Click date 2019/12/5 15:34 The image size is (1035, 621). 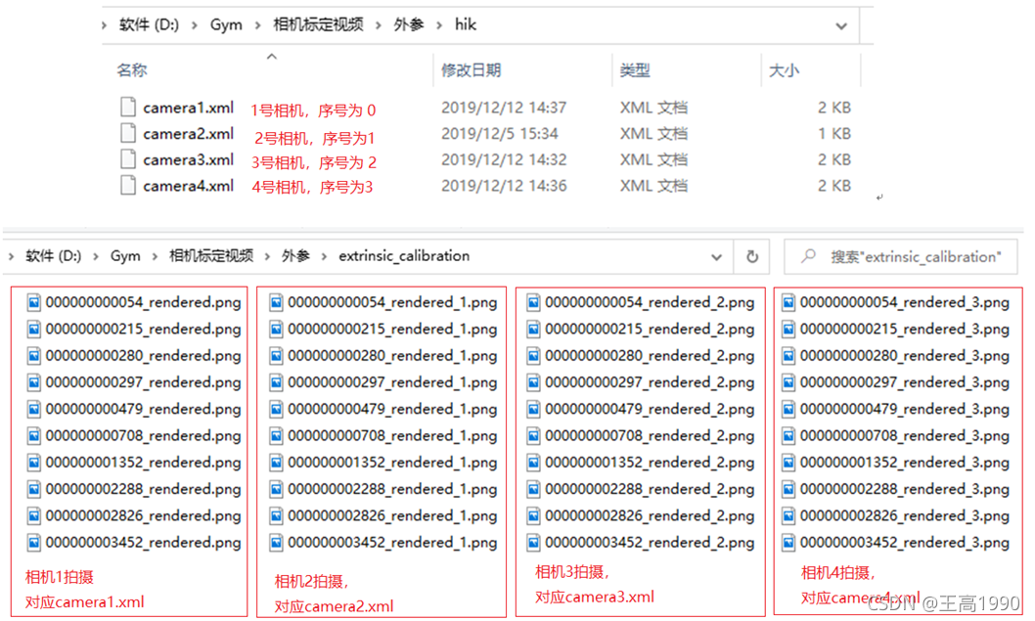pyautogui.click(x=500, y=134)
